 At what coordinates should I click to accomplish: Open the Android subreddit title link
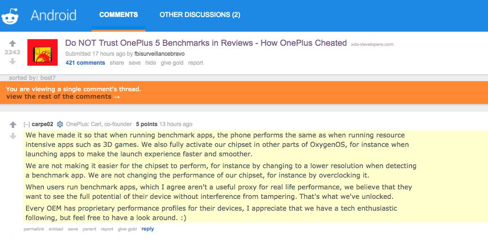pos(53,15)
